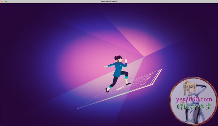218x126 pixels.
Task: Click the runner's front shoe
Action: pyautogui.click(x=128, y=83)
